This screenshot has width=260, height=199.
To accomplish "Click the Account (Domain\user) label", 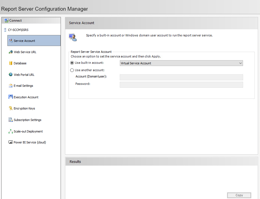I will tap(91, 76).
